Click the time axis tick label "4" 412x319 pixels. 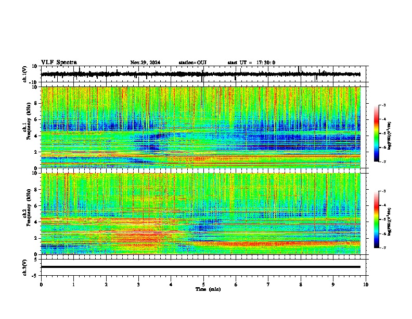pyautogui.click(x=171, y=284)
